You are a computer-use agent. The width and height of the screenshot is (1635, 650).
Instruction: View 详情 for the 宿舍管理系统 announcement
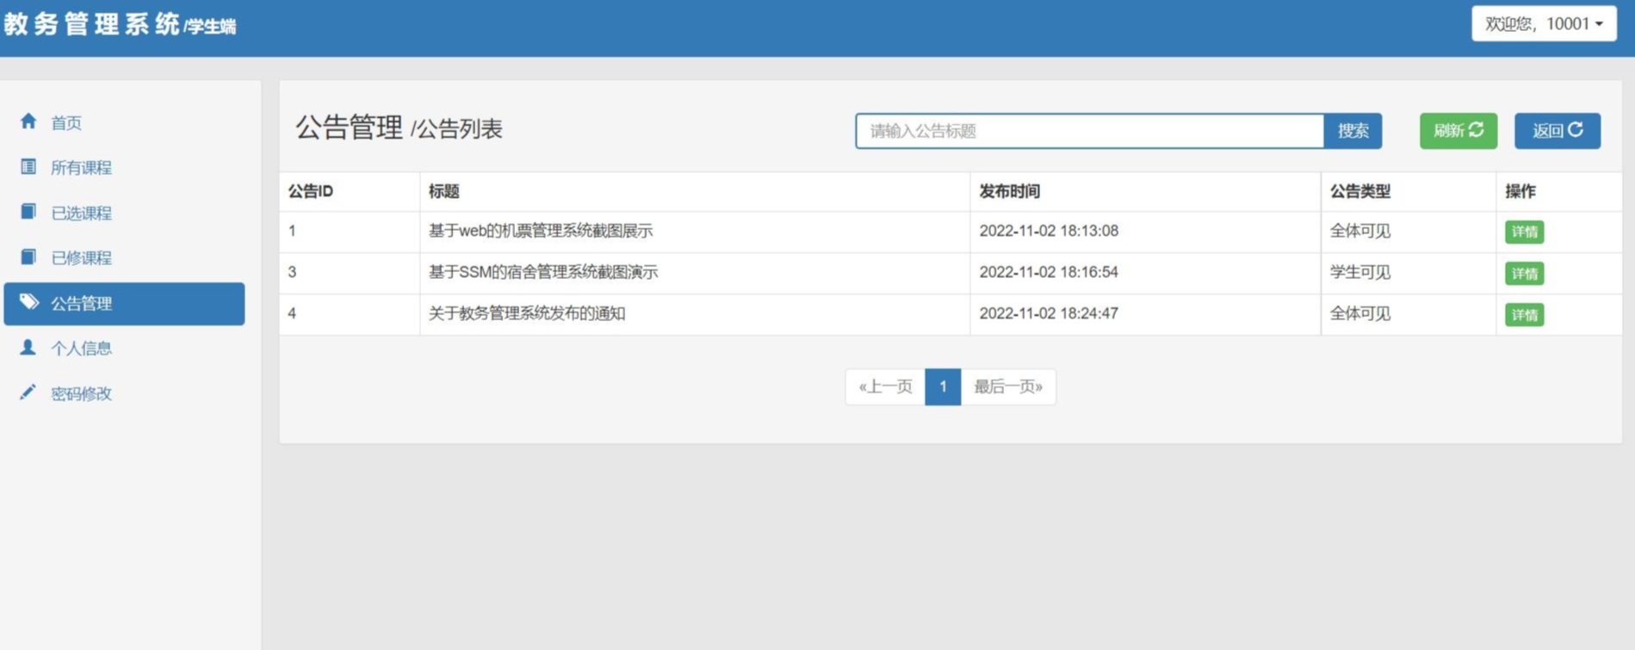1524,273
